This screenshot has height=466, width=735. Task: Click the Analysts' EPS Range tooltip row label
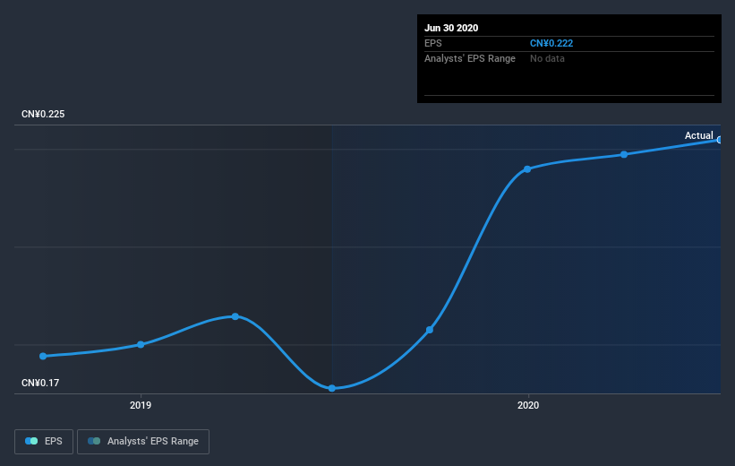coord(470,58)
